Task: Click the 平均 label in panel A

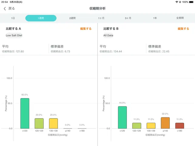Action: tap(5, 46)
